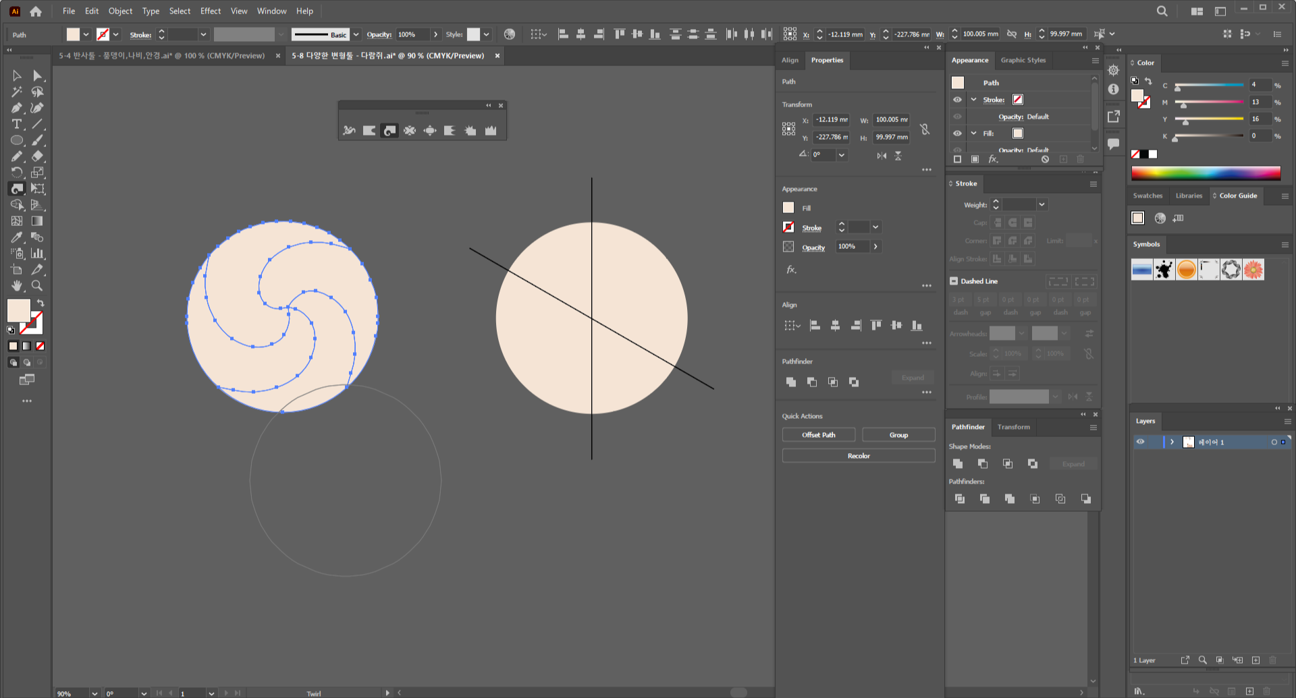Image resolution: width=1296 pixels, height=698 pixels.
Task: Click the Offset Path button
Action: (819, 435)
